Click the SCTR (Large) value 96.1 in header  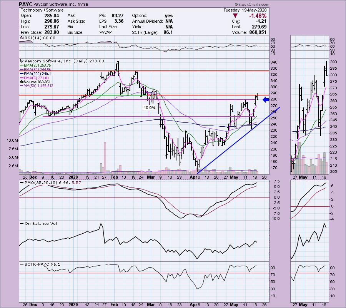coord(168,32)
